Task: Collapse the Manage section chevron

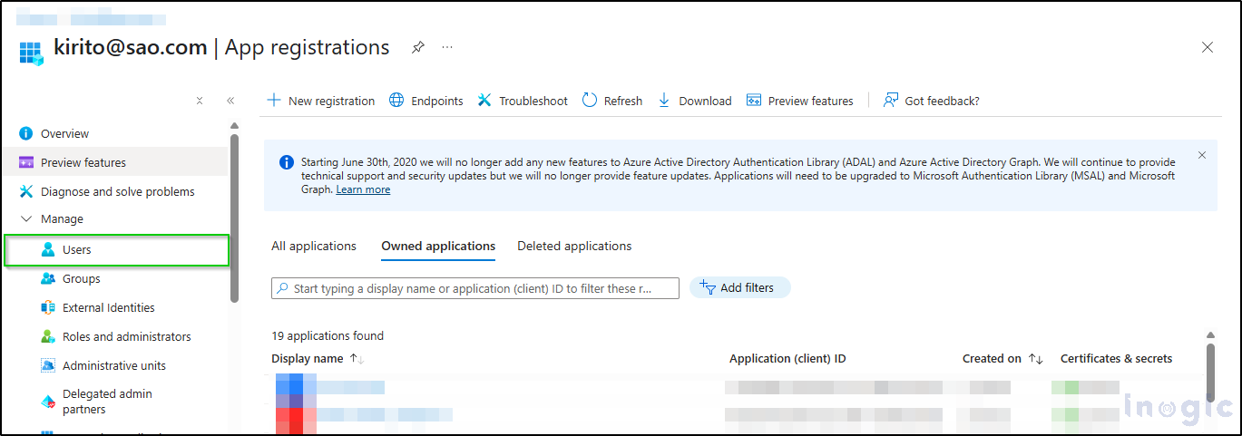Action: 25,219
